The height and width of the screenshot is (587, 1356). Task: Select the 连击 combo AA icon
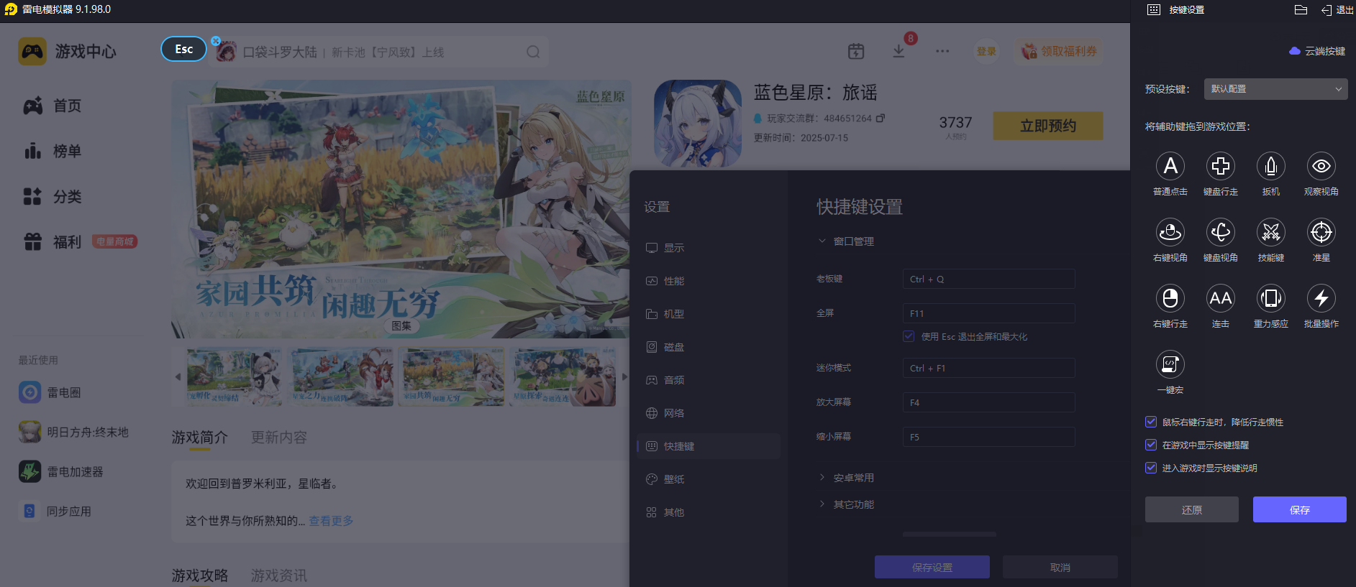(x=1221, y=298)
